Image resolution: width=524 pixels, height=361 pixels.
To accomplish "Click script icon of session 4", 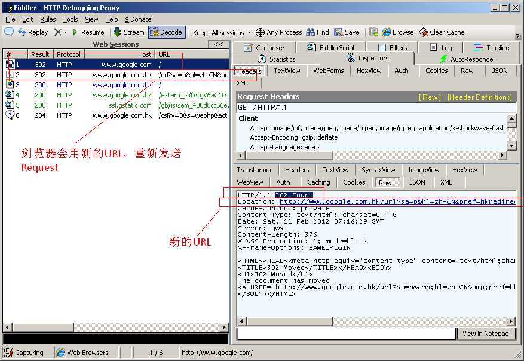I will coord(10,95).
